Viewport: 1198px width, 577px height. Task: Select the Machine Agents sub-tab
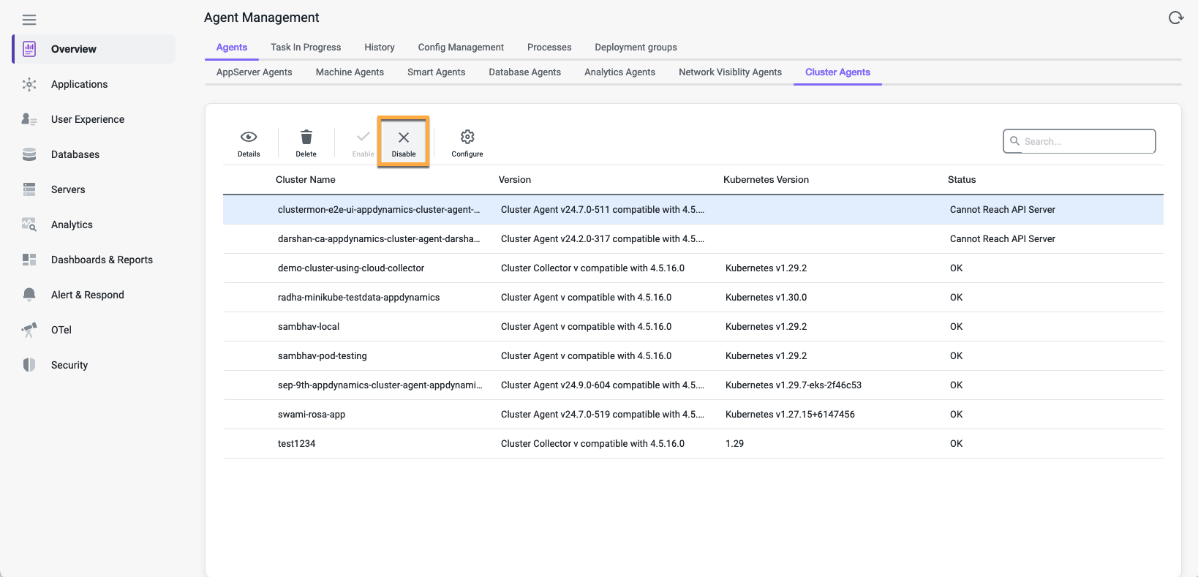tap(350, 72)
